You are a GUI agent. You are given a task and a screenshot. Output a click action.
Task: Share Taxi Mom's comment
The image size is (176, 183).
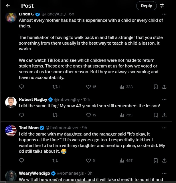coord(165,160)
